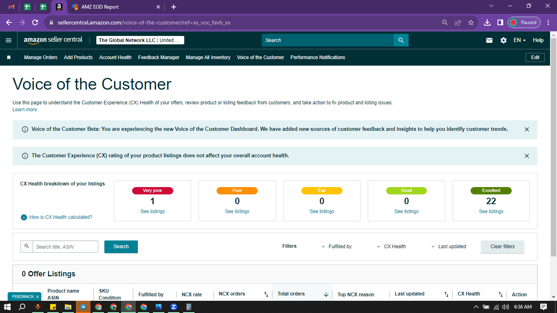Screen dimensions: 557x313
Task: Click the share page icon
Action: tap(458, 22)
